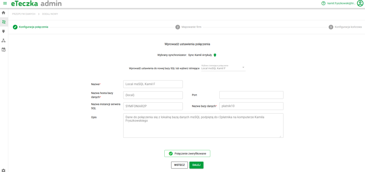Select the Konfiguracja końcowa step

pyautogui.click(x=345, y=27)
